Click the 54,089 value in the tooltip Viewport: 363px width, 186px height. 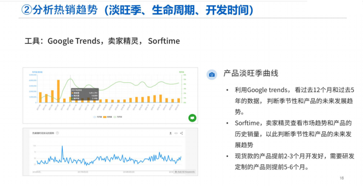[x=94, y=96]
